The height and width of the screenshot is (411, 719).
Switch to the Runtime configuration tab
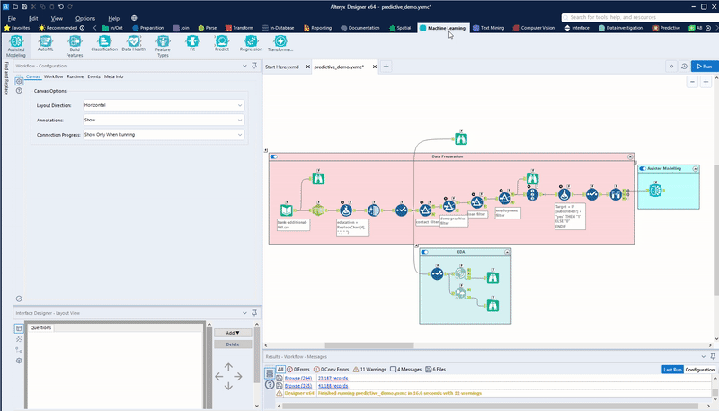click(x=75, y=76)
